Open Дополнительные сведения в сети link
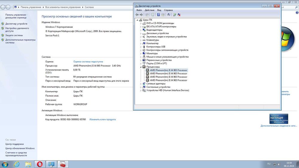299x168 pixels. point(279,126)
